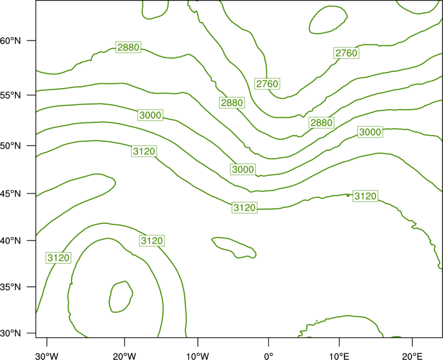This screenshot has height=360, width=443.
Task: Select the leftmost 2760 contour label
Action: pos(267,84)
